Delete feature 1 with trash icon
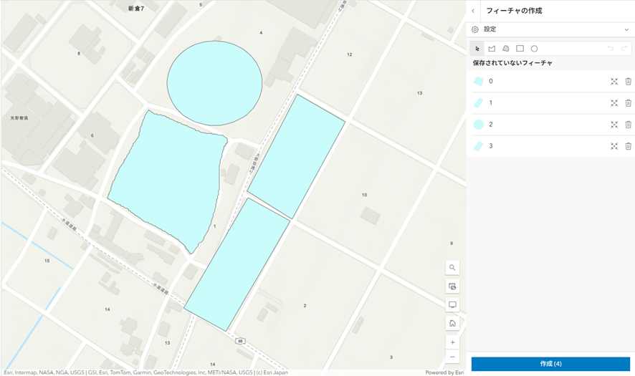This screenshot has width=635, height=376. coord(628,103)
